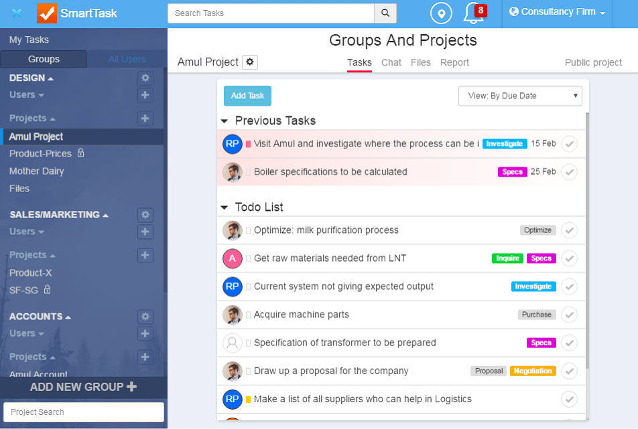Complete Specification of transformer task
Image resolution: width=638 pixels, height=429 pixels.
click(569, 343)
